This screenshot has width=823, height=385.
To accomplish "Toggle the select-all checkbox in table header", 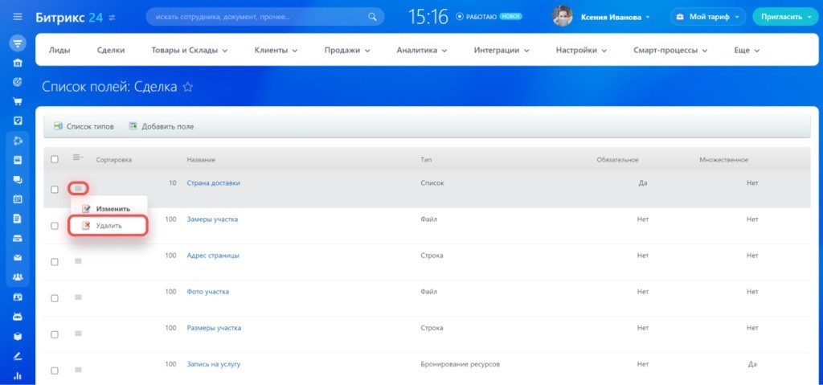I will point(55,159).
